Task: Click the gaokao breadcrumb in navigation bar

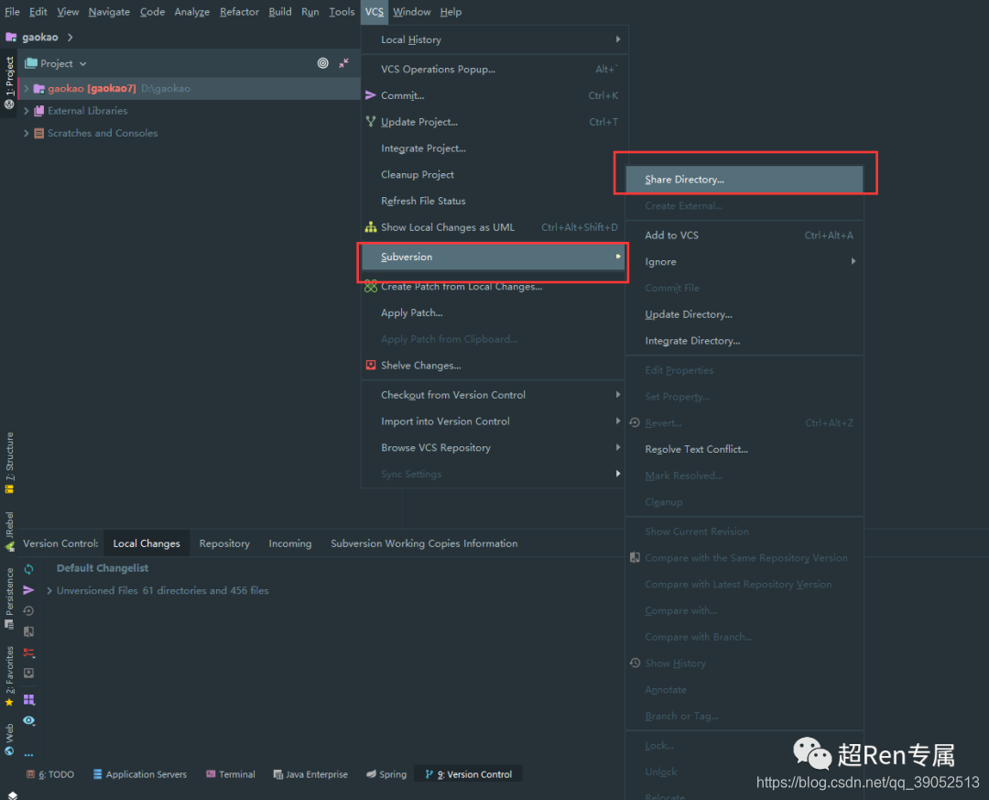Action: (39, 38)
